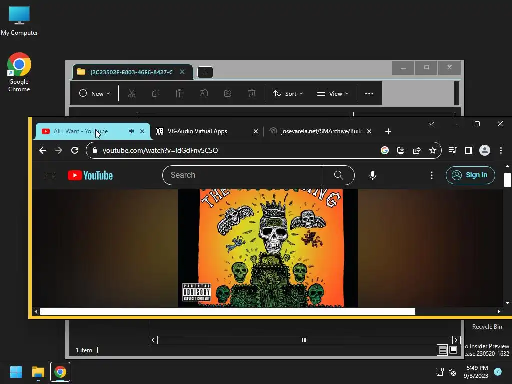Click Sign in on YouTube
Screen dimensions: 512x384
470,175
